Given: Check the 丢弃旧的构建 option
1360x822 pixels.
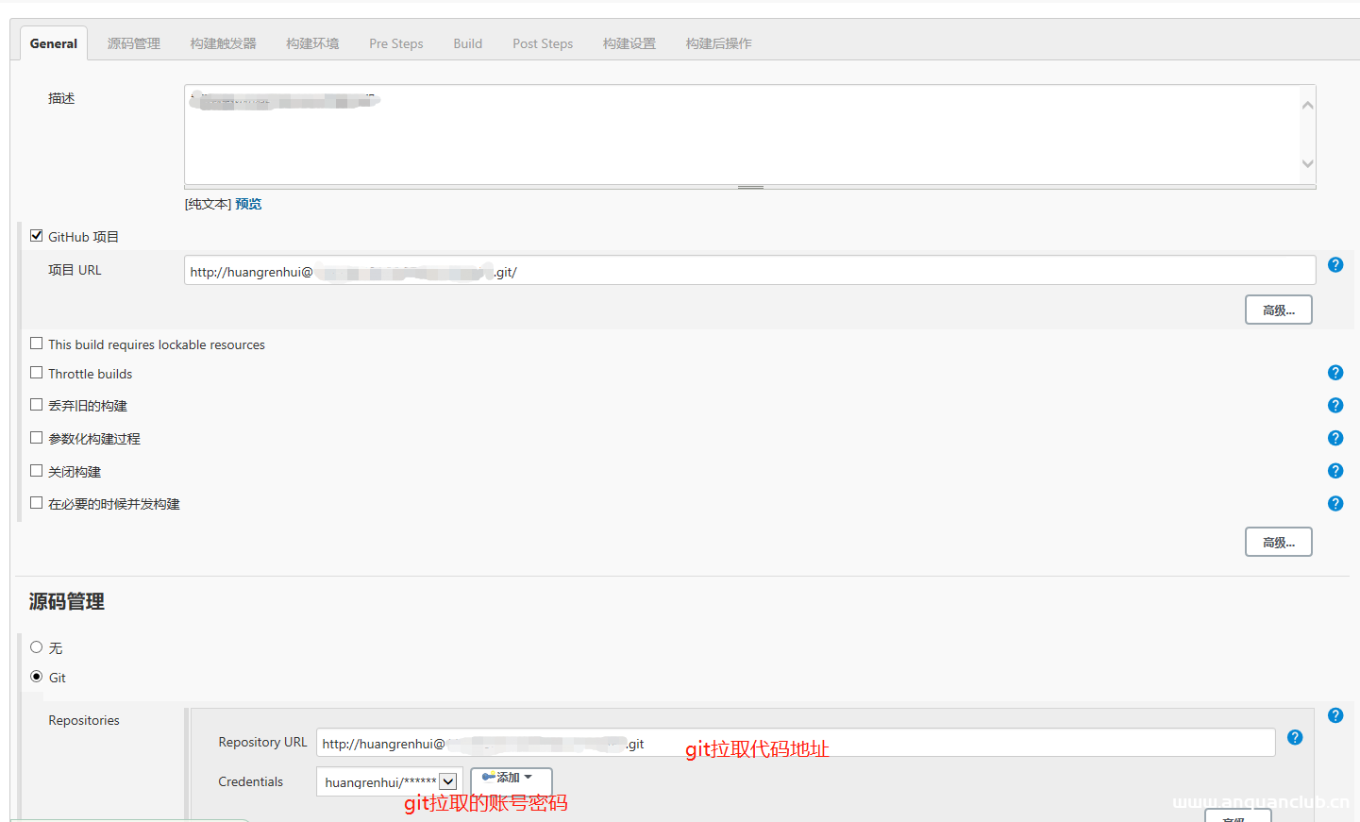Looking at the screenshot, I should [x=37, y=405].
